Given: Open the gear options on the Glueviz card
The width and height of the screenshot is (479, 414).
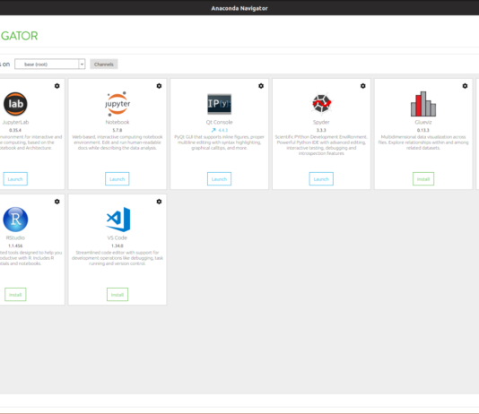Looking at the screenshot, I should point(465,86).
